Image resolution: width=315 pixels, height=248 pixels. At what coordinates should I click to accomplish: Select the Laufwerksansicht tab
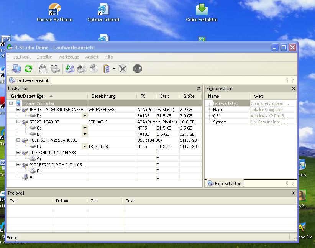tap(29, 80)
